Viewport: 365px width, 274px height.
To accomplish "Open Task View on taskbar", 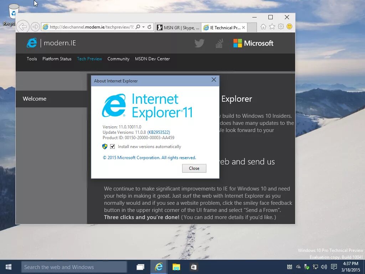I will point(140,267).
